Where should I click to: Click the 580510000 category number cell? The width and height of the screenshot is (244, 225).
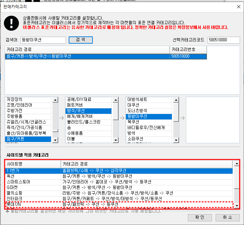tap(188, 56)
